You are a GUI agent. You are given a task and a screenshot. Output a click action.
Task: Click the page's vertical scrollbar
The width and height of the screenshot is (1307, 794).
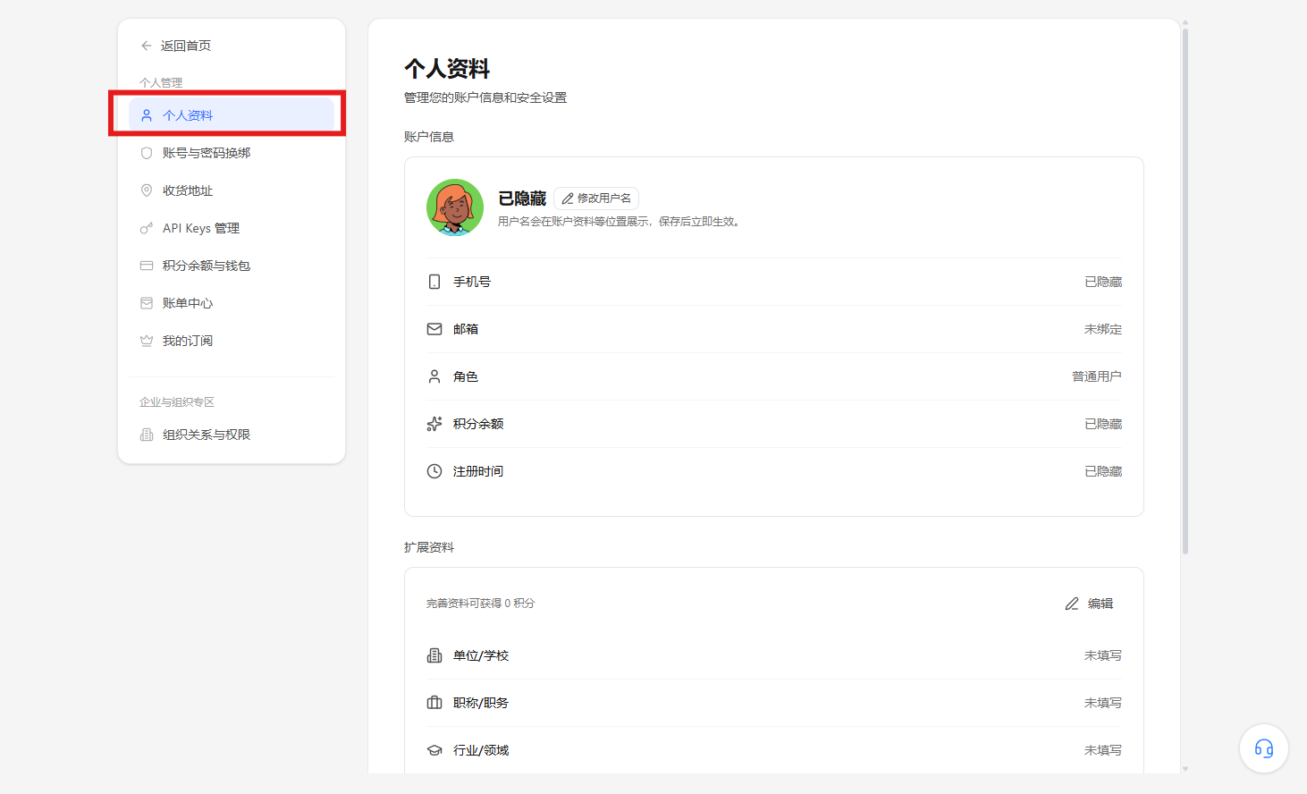[1185, 291]
